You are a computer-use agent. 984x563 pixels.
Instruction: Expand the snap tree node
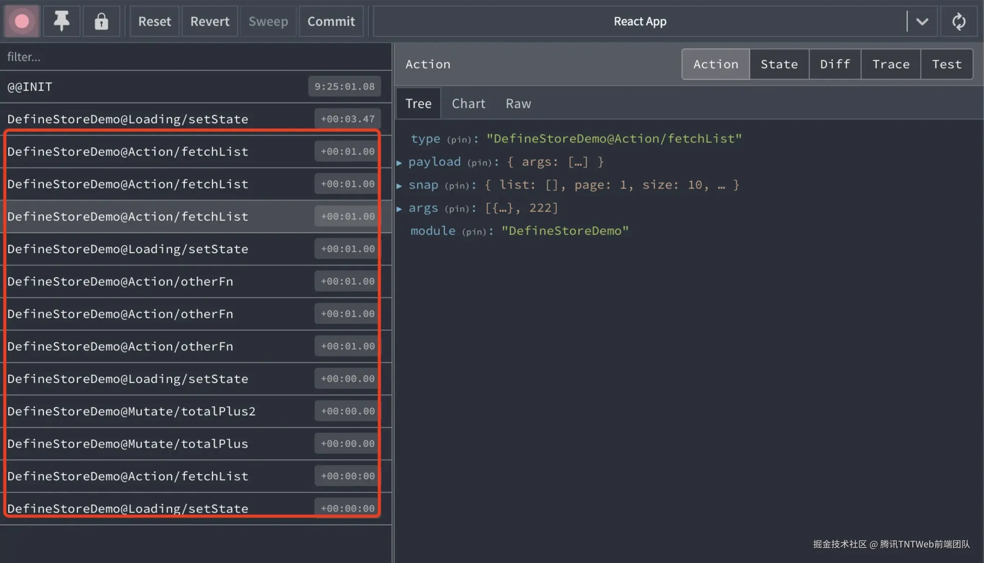click(x=399, y=186)
